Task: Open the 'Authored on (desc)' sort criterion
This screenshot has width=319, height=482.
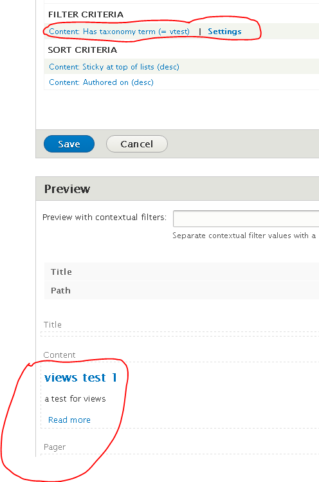Action: (x=101, y=82)
